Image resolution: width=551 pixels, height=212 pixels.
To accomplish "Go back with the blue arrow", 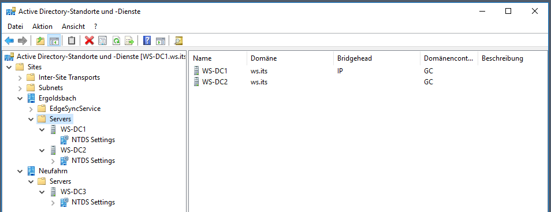I will click(x=9, y=41).
